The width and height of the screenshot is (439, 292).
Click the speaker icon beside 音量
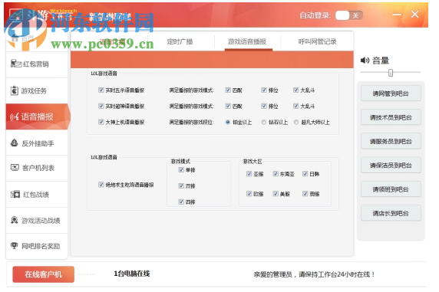(x=365, y=61)
